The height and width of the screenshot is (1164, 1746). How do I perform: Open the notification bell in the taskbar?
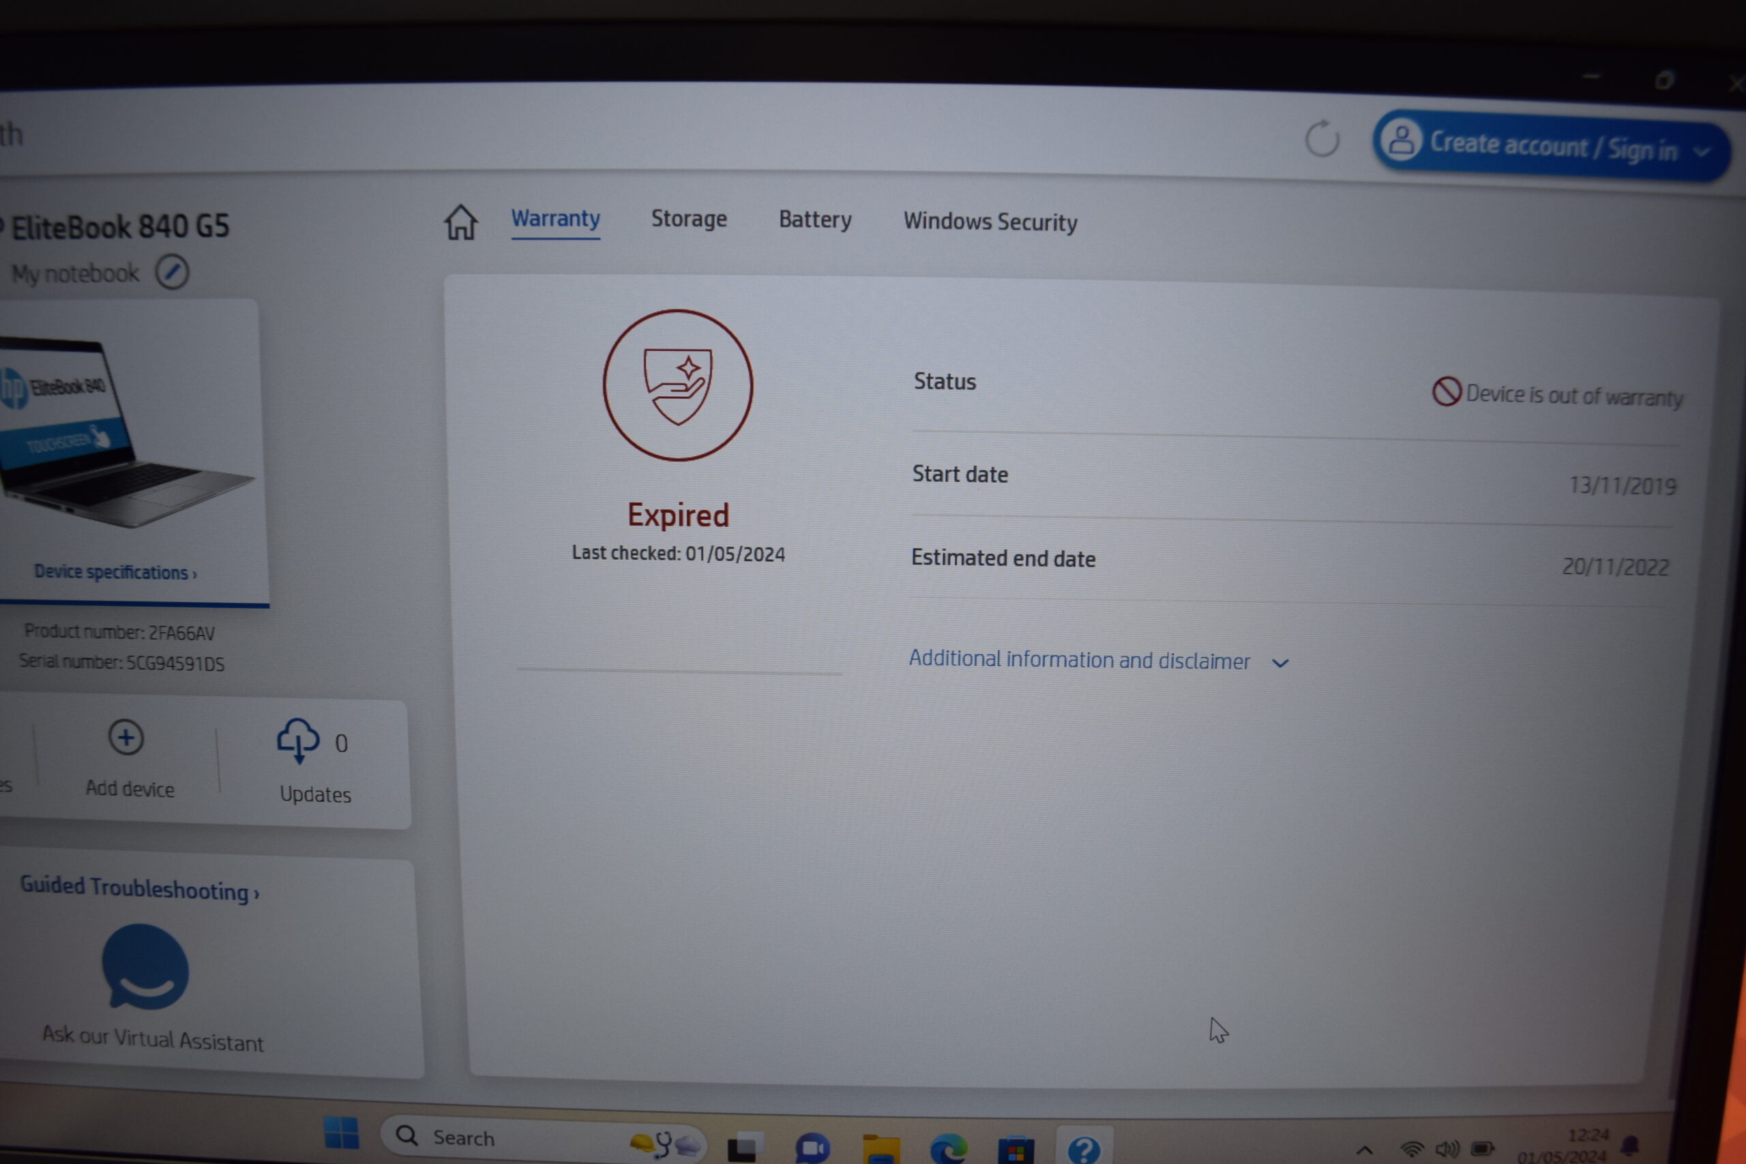coord(1631,1144)
